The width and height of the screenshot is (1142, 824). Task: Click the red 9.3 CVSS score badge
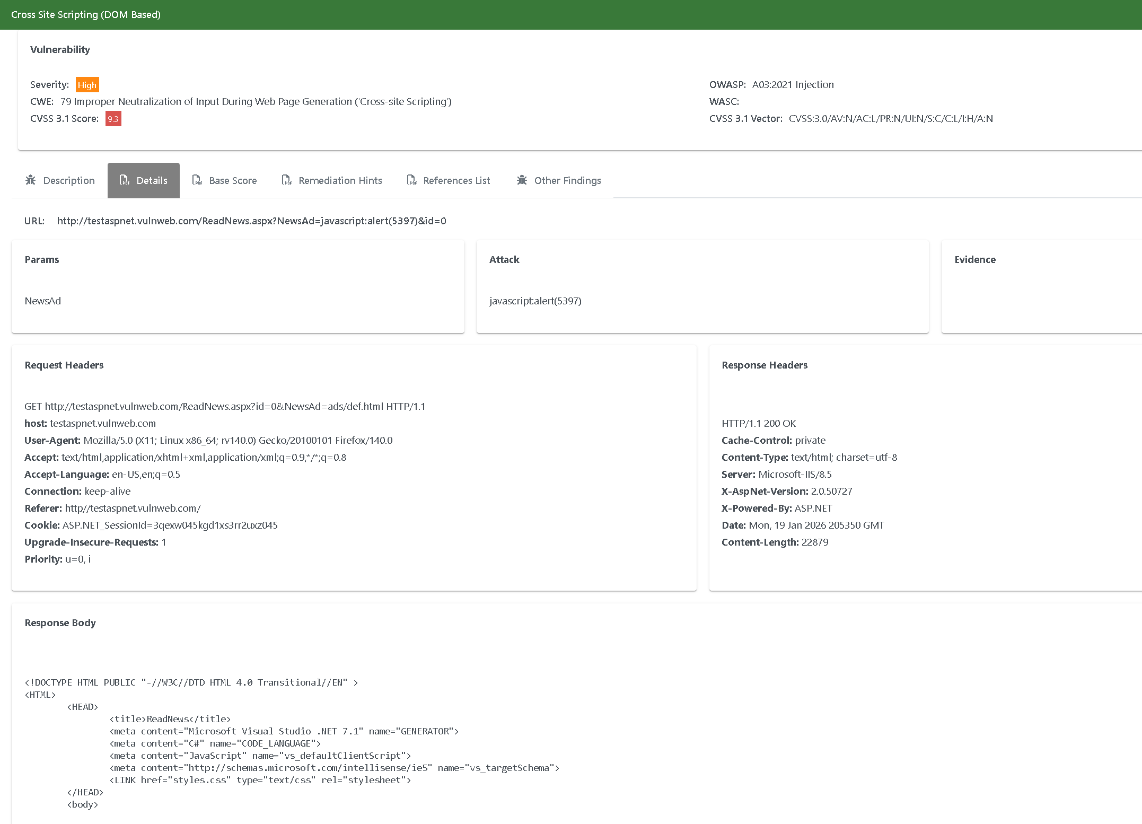tap(113, 119)
